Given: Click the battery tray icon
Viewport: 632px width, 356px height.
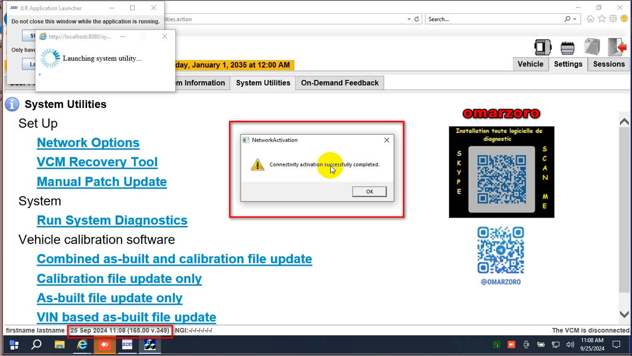Looking at the screenshot, I should point(541,345).
